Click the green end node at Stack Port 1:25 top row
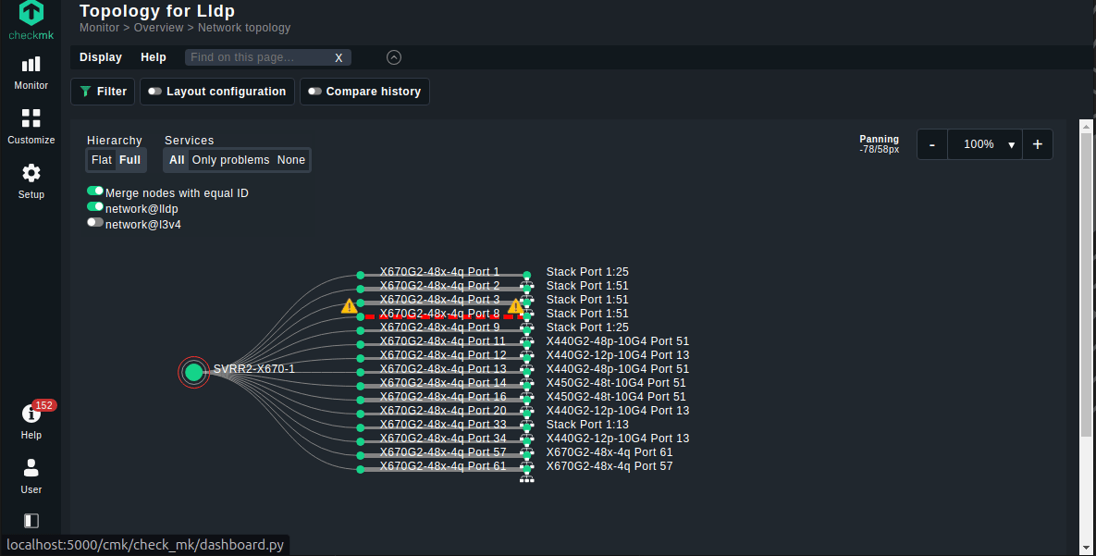Screen dimensions: 1096x556 click(527, 276)
